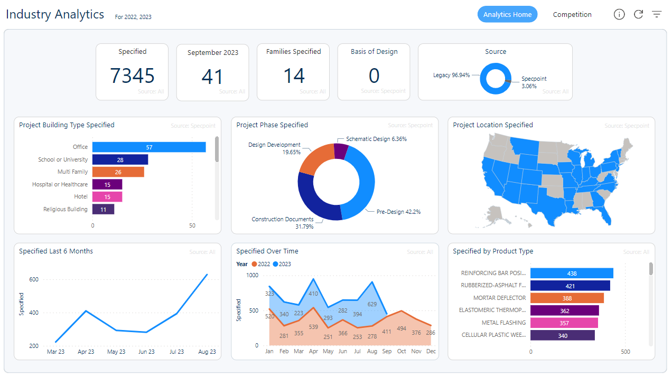Toggle the 2023 legend marker
Image resolution: width=672 pixels, height=377 pixels.
coord(276,264)
